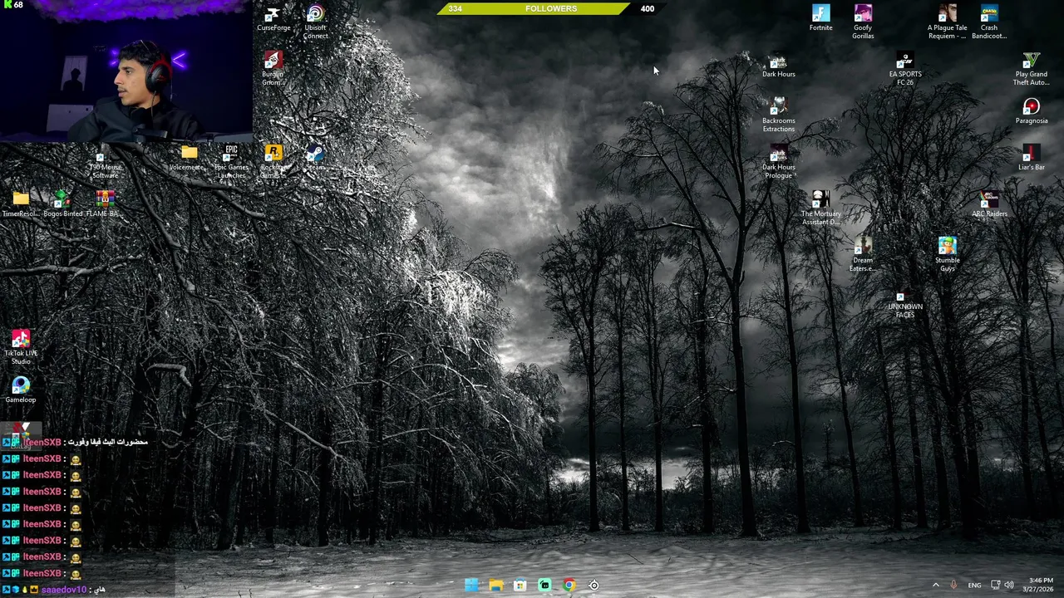
Task: Click the Steam desktop shortcut
Action: click(315, 158)
